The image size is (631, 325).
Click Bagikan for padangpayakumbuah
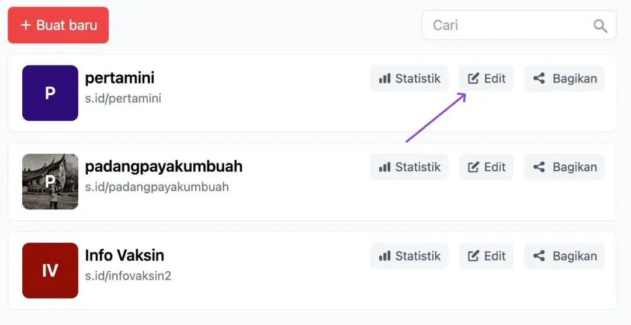pos(564,167)
